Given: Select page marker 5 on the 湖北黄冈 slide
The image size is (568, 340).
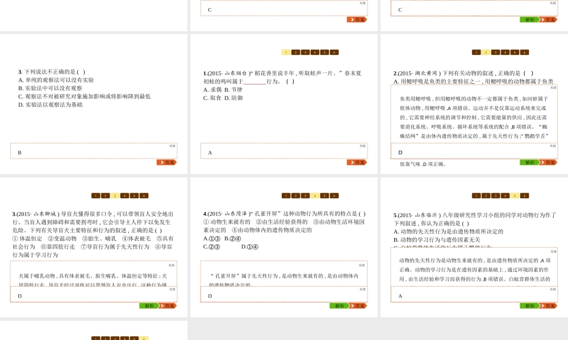Looking at the screenshot, I should (515, 52).
